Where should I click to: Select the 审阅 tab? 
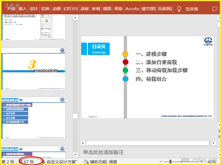pyautogui.click(x=96, y=9)
